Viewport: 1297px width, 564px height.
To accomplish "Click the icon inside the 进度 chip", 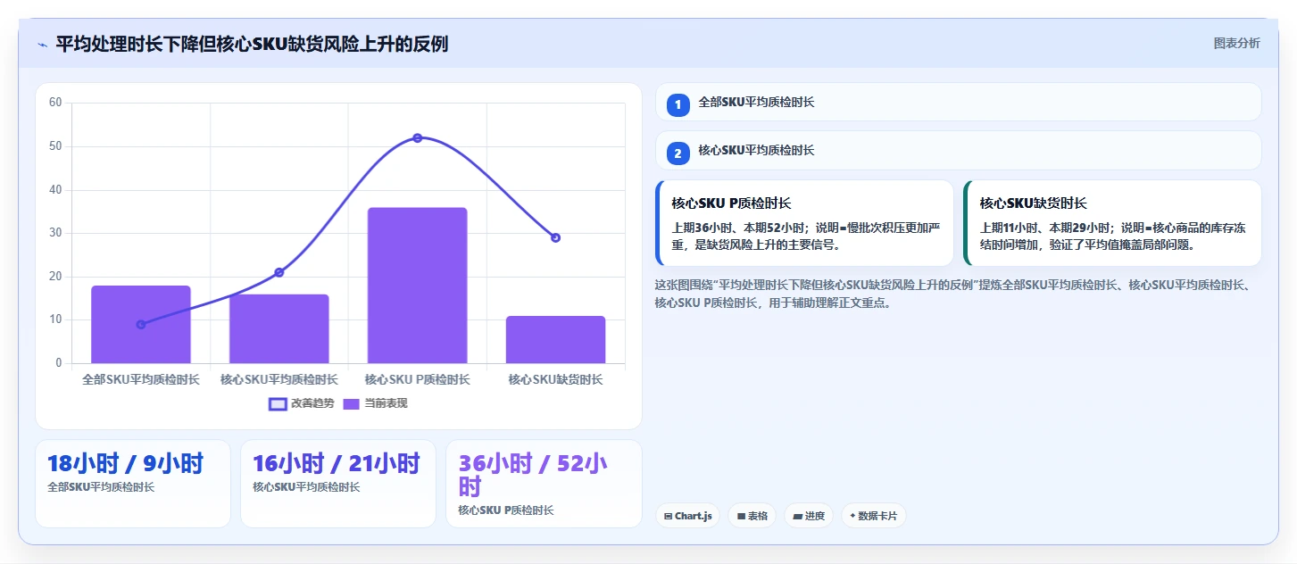I will coord(797,516).
